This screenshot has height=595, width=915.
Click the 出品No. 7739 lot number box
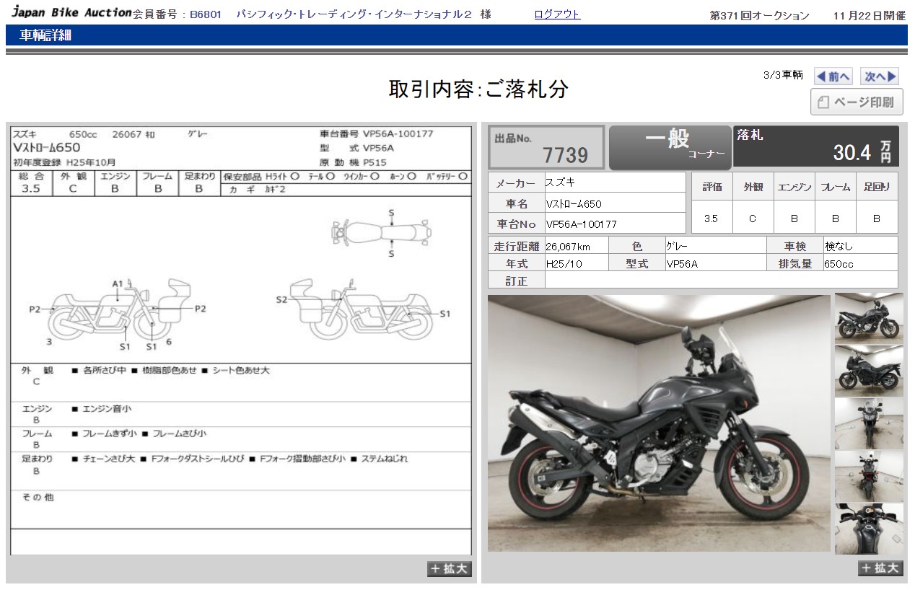pos(546,148)
